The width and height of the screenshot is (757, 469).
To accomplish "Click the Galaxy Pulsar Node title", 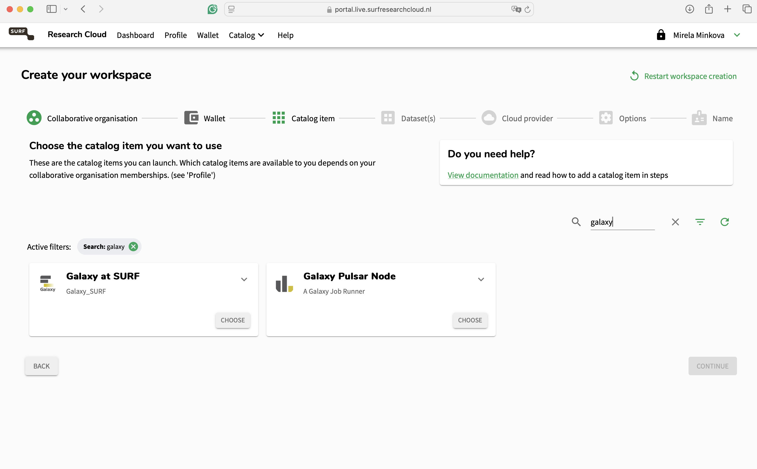I will (349, 276).
